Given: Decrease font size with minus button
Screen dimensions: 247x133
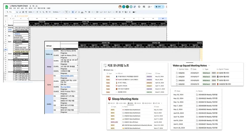Looking at the screenshot, I should [x=63, y=12].
